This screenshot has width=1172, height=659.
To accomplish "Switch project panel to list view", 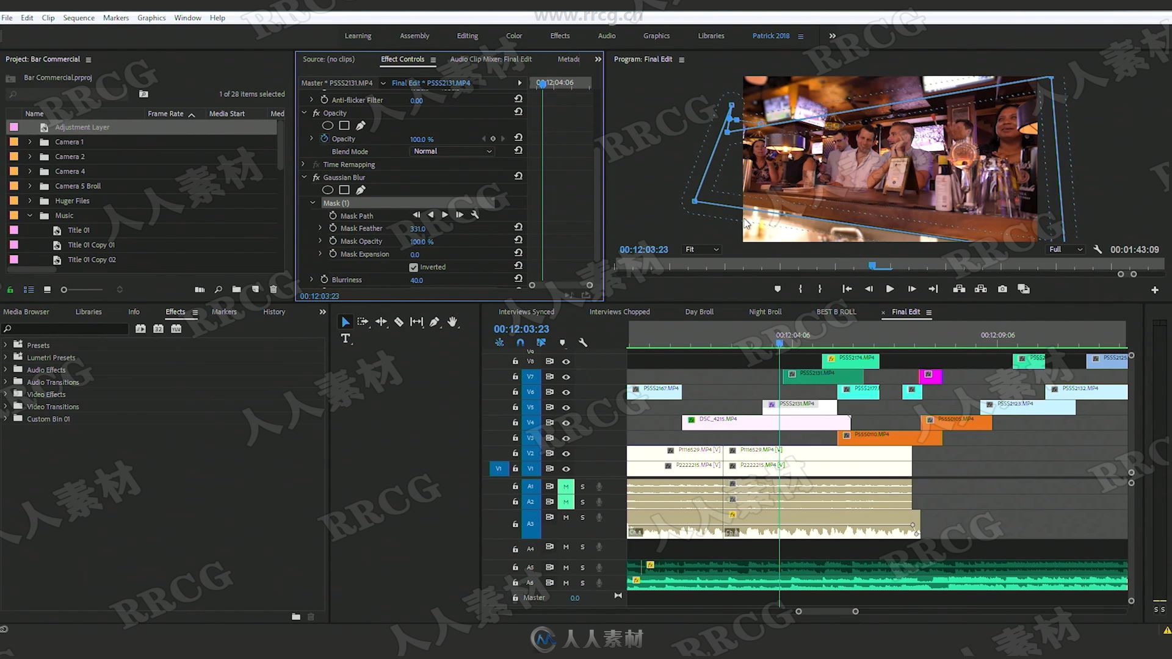I will 29,289.
